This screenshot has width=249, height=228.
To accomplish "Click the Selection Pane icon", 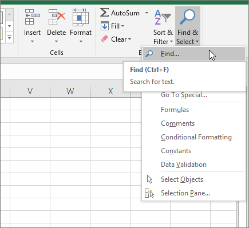I will [x=149, y=193].
